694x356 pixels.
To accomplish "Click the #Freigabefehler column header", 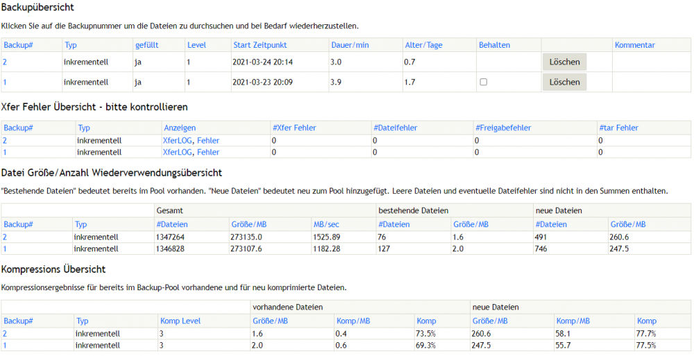I will 503,128.
